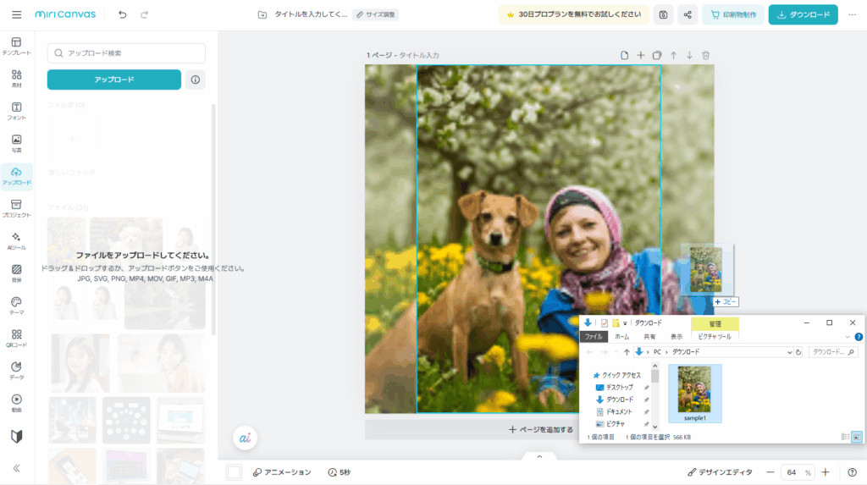Open the AI Tools sidebar panel
The image size is (867, 485).
(x=17, y=241)
